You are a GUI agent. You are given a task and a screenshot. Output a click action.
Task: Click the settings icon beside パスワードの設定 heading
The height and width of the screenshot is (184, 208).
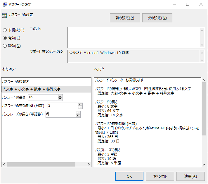pos(4,16)
